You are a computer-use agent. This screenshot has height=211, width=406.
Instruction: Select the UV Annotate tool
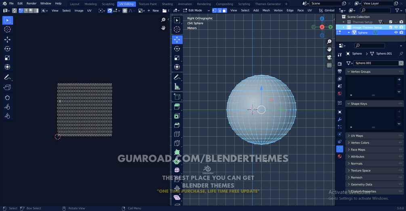(x=7, y=77)
